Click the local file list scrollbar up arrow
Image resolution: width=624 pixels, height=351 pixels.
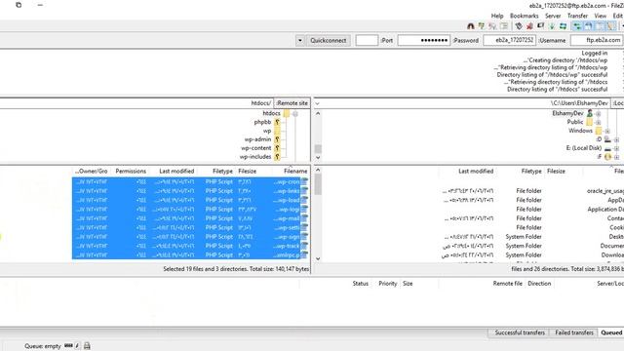coord(318,171)
